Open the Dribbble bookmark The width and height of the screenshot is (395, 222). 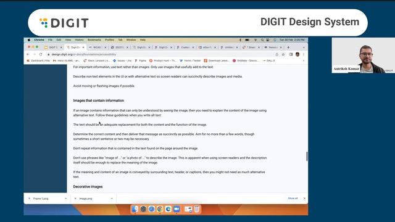pyautogui.click(x=246, y=60)
